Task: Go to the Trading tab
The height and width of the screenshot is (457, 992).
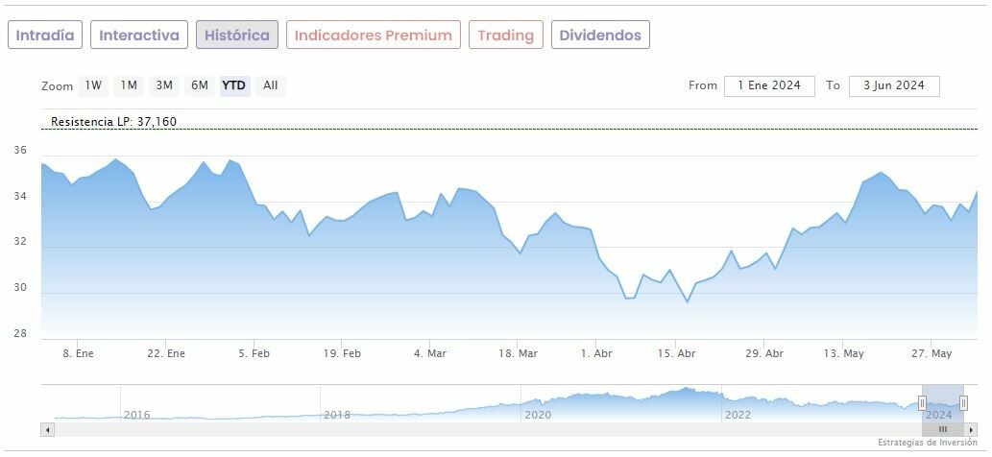Action: (x=505, y=36)
